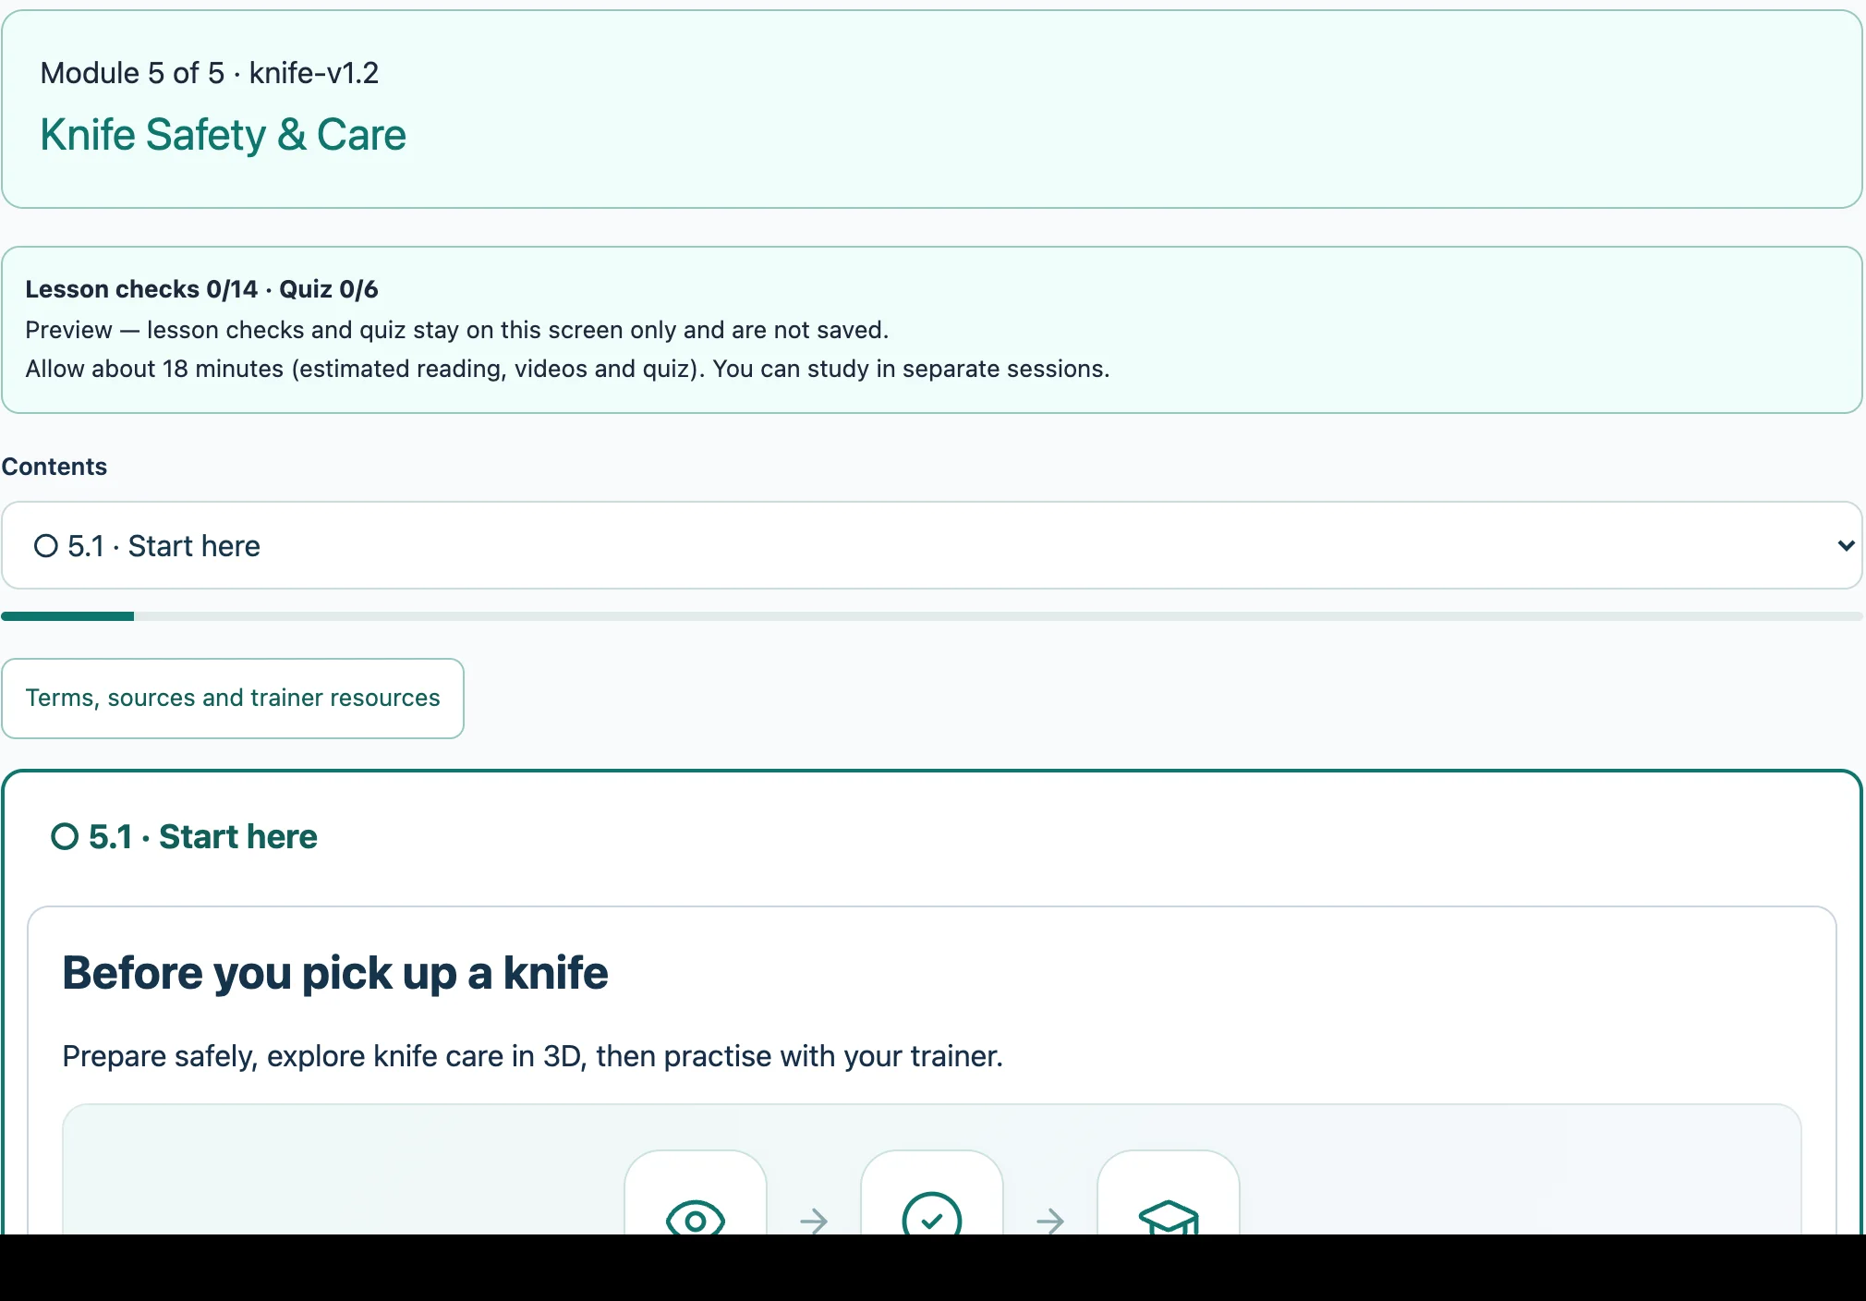Click the Module 5 of 5 · knife-v1.2 label
The width and height of the screenshot is (1866, 1301).
pos(210,73)
